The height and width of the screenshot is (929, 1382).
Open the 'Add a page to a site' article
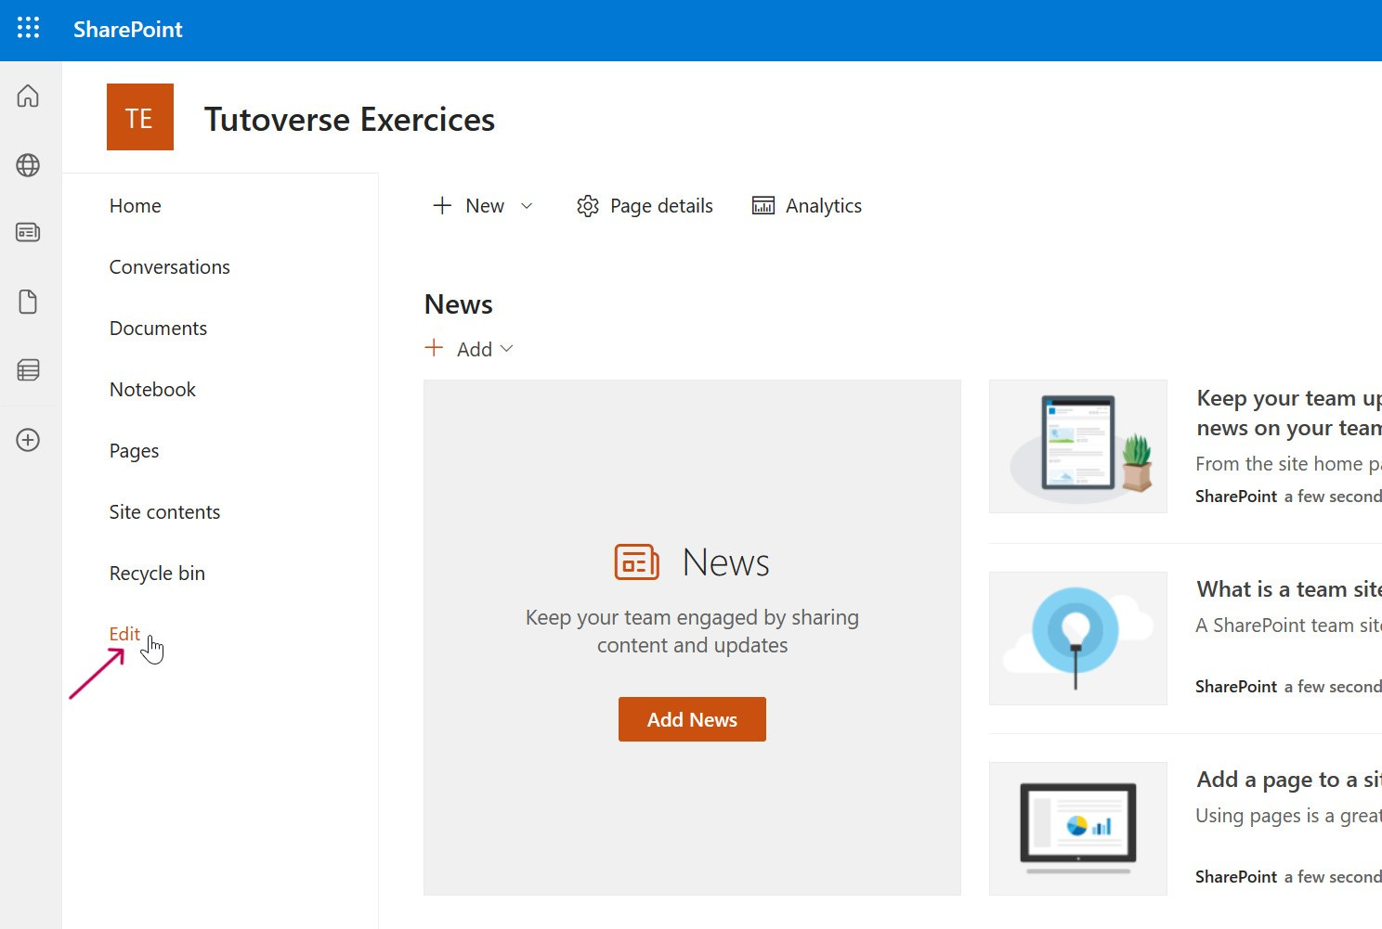tap(1289, 780)
